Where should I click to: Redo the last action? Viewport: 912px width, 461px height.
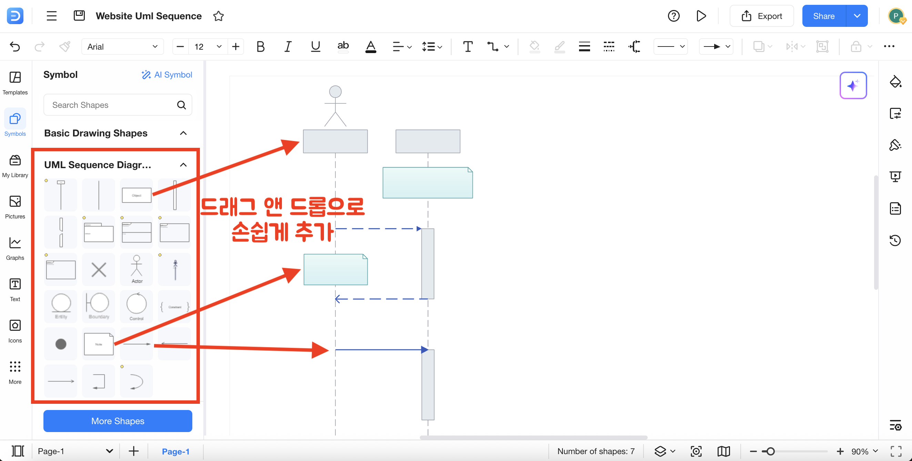(40, 47)
